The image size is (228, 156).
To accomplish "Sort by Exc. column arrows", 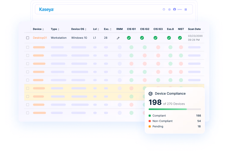I will [x=111, y=29].
